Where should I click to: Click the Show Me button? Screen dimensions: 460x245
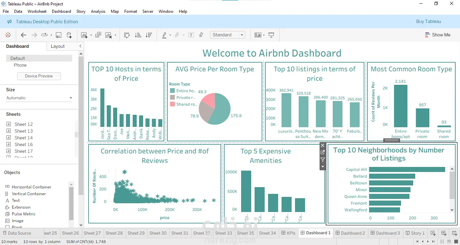point(438,35)
